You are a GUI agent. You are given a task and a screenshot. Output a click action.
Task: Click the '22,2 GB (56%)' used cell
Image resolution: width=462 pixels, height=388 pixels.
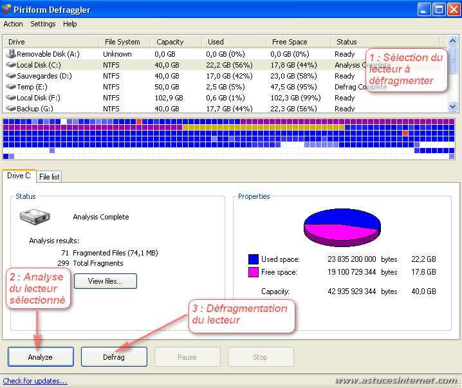[x=229, y=65]
